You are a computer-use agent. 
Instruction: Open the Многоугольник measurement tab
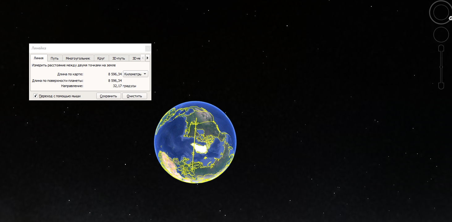(x=78, y=58)
